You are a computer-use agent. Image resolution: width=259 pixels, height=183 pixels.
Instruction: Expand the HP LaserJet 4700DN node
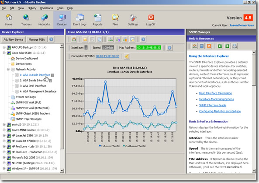[x=4, y=141]
